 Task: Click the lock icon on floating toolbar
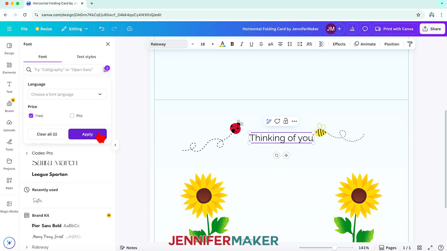click(286, 121)
